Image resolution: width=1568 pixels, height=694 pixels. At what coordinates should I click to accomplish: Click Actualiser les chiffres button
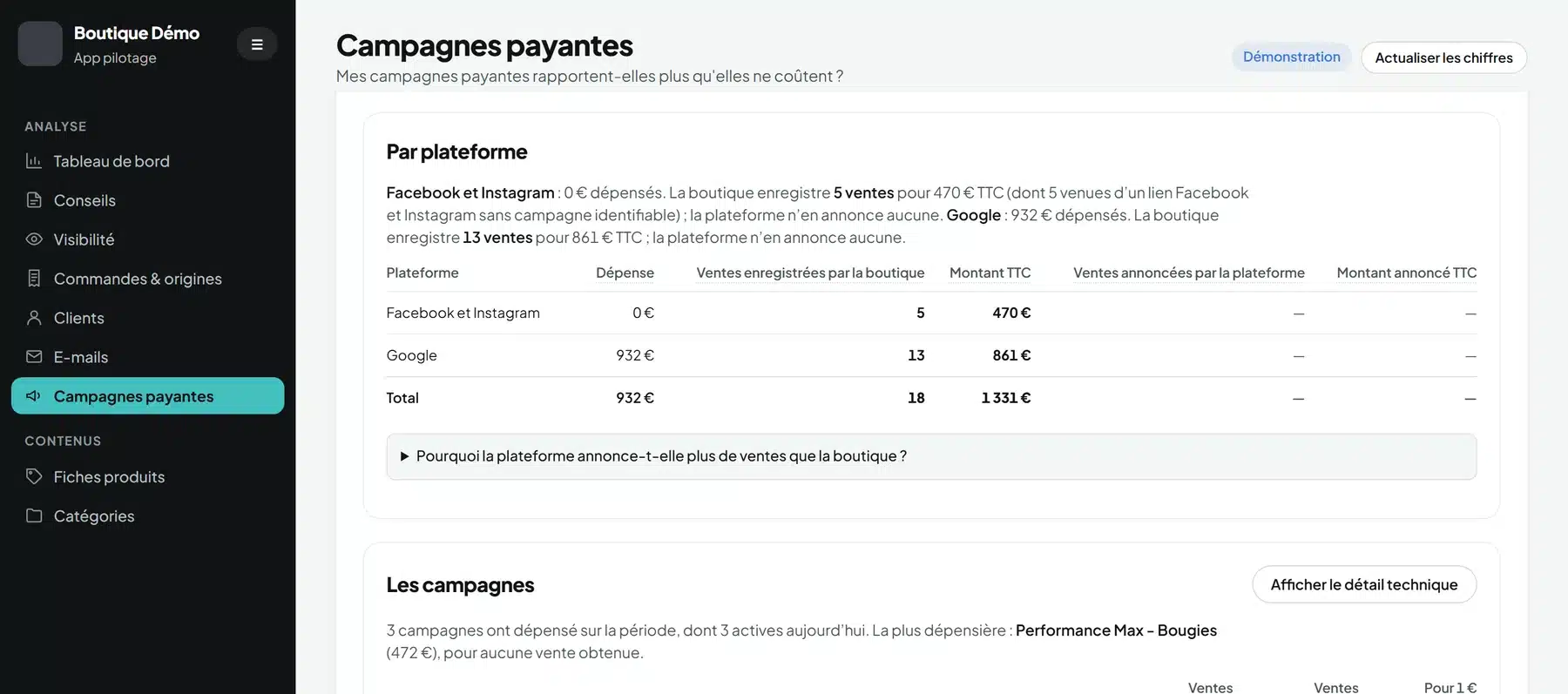tap(1443, 57)
